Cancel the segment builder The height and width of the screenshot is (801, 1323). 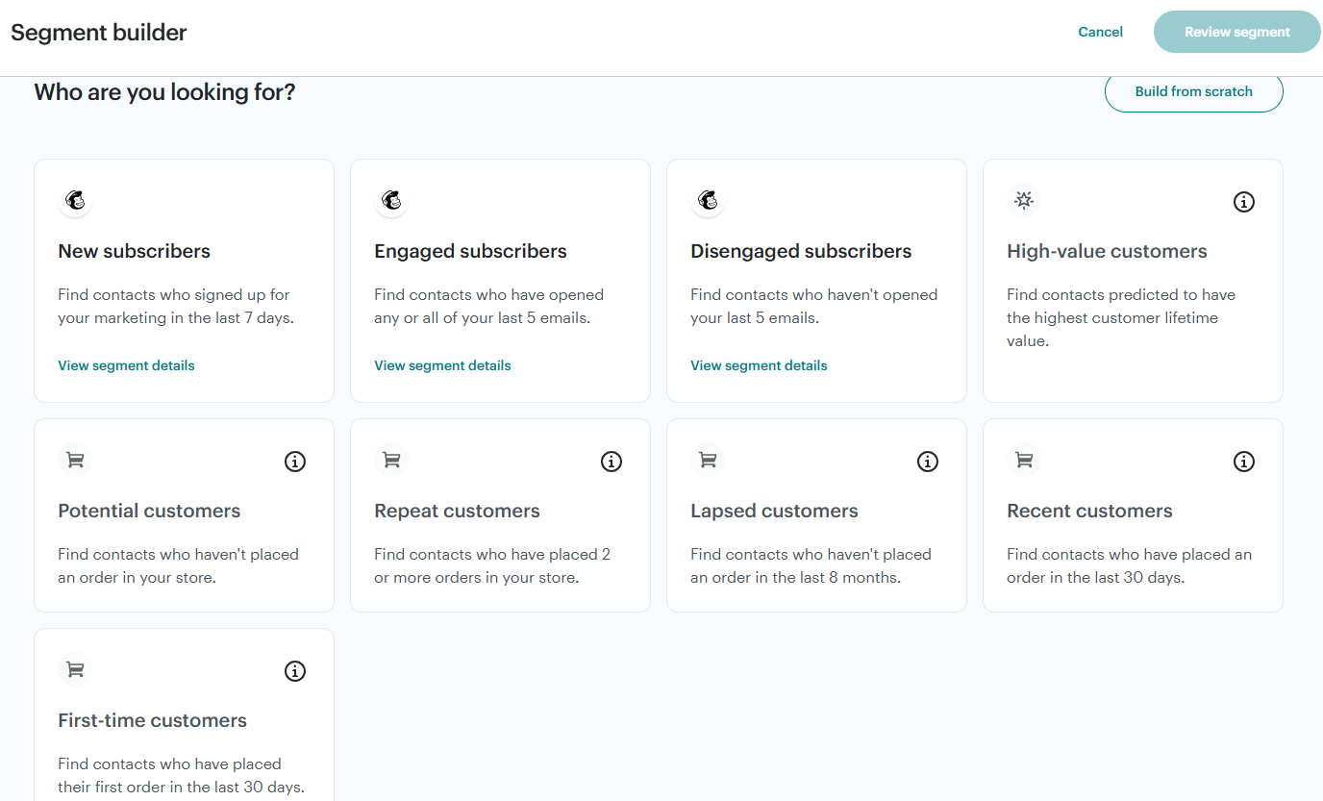(1100, 32)
